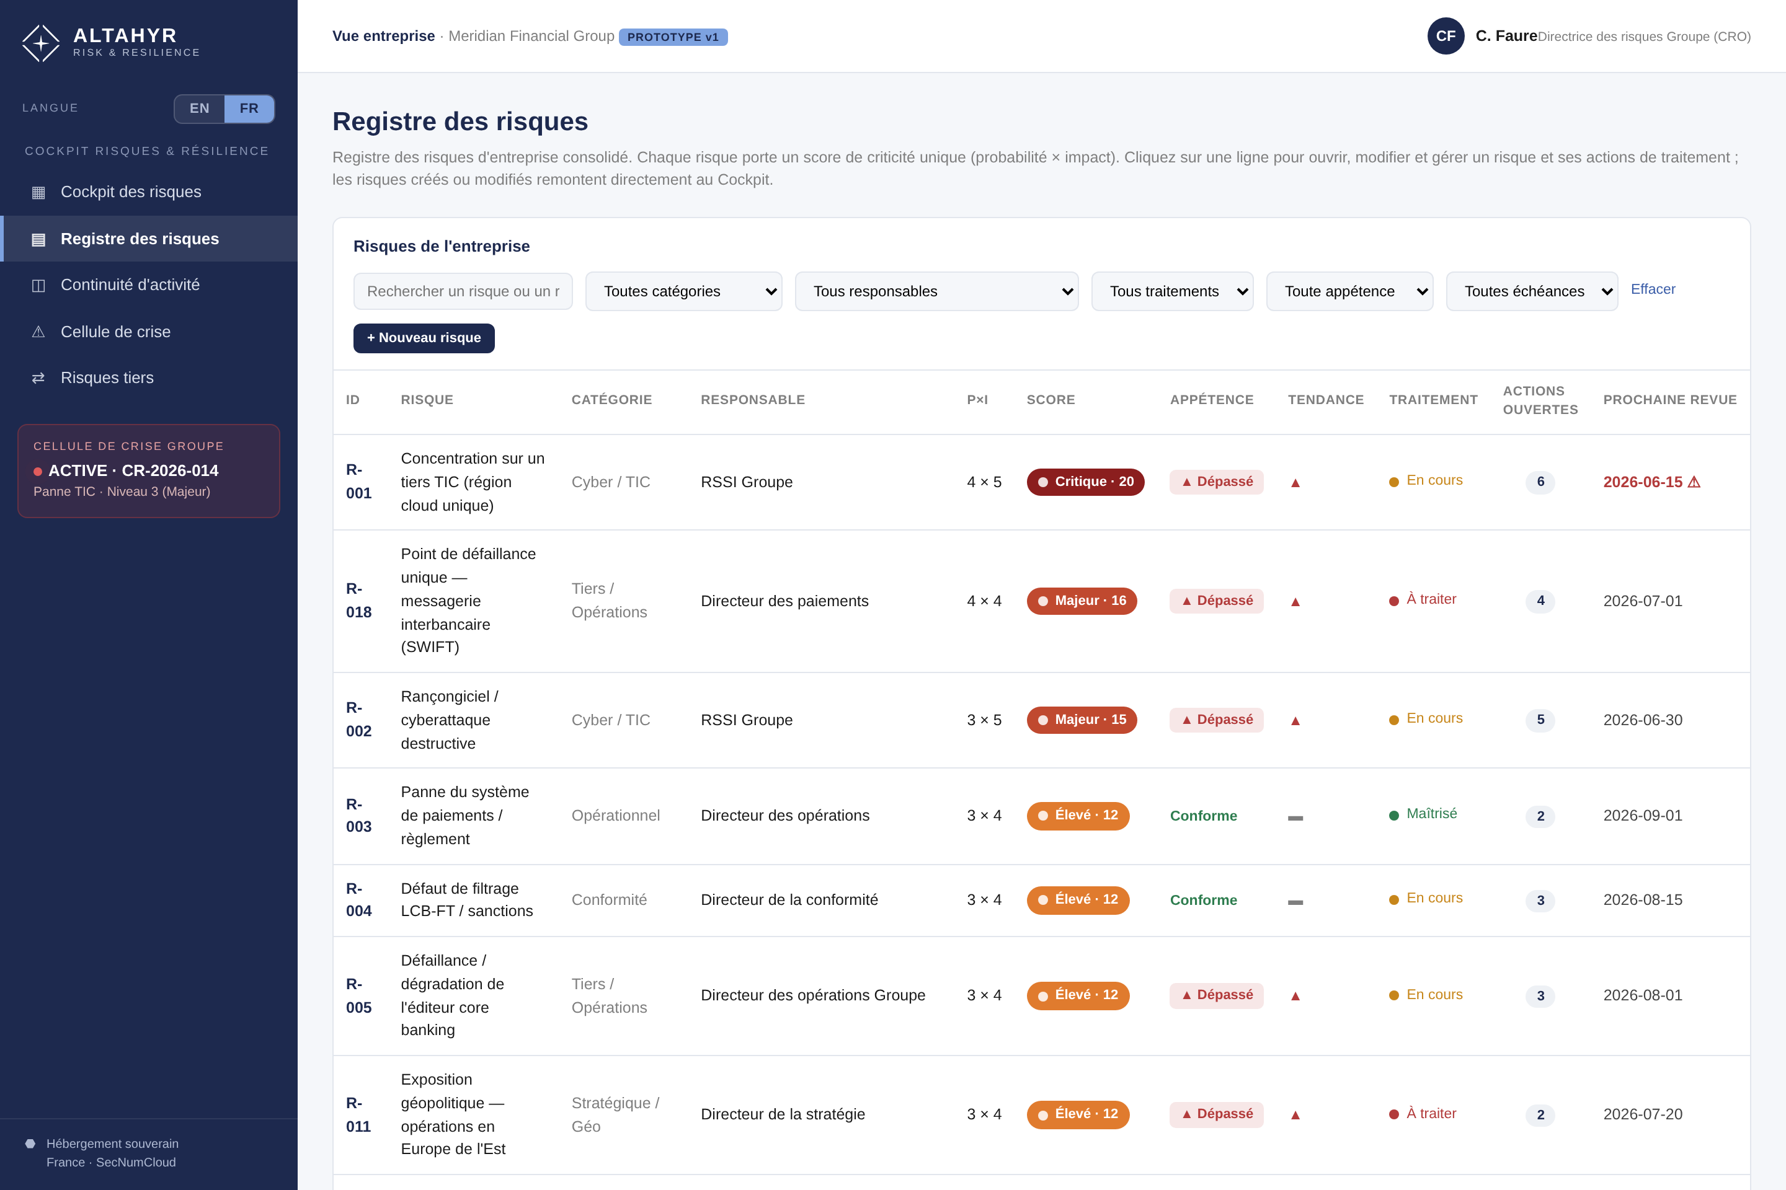The width and height of the screenshot is (1786, 1190).
Task: Open the active crisis CR-2026-014 card
Action: coord(149,470)
